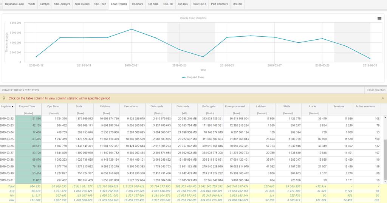Click chart peak point at 2019-03-21
This screenshot has width=387, height=203.
pos(132,29)
